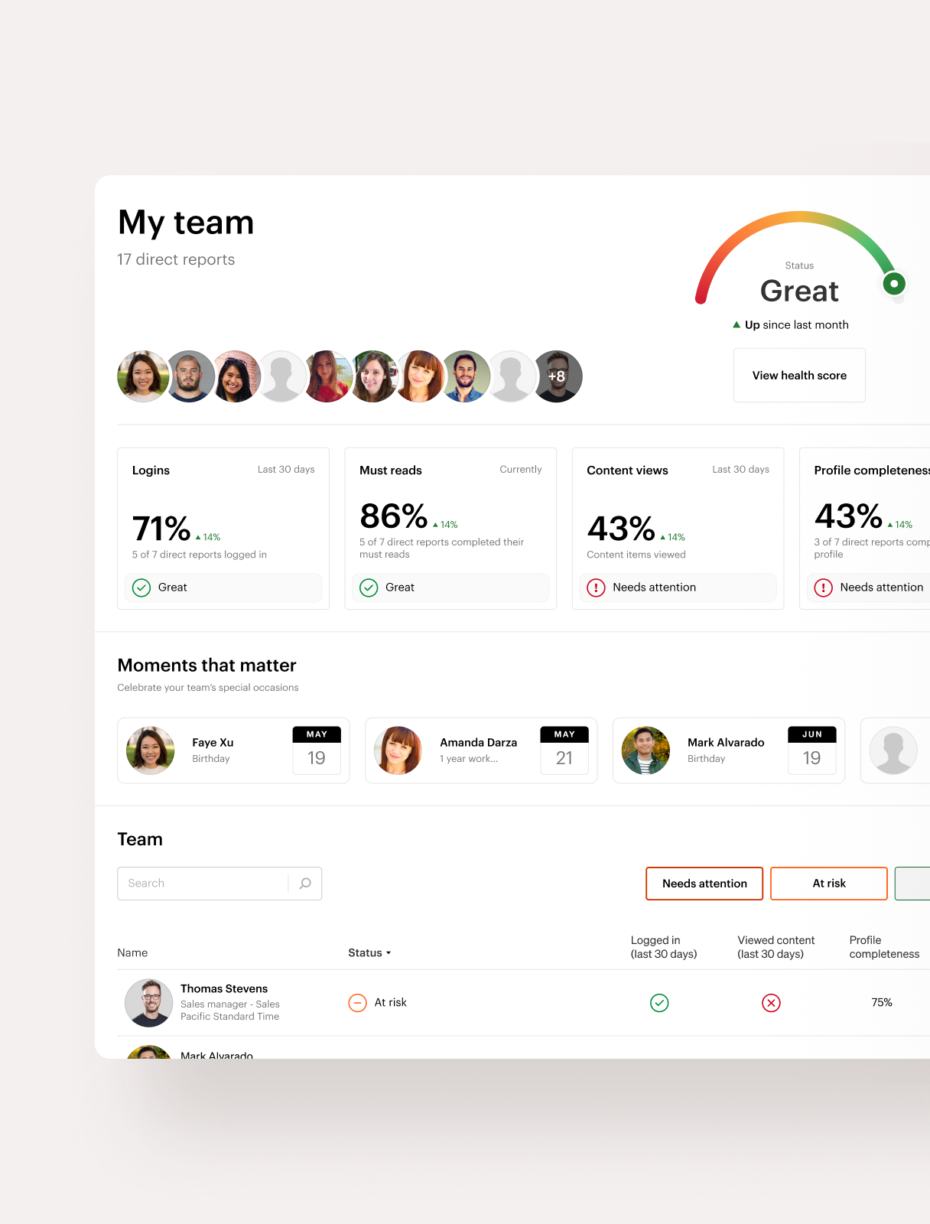Click the Up since last month indicator

pos(791,325)
